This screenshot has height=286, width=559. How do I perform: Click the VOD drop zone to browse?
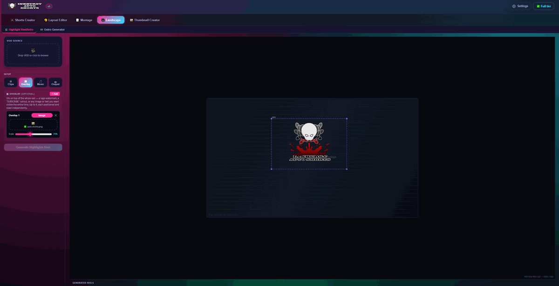click(33, 54)
